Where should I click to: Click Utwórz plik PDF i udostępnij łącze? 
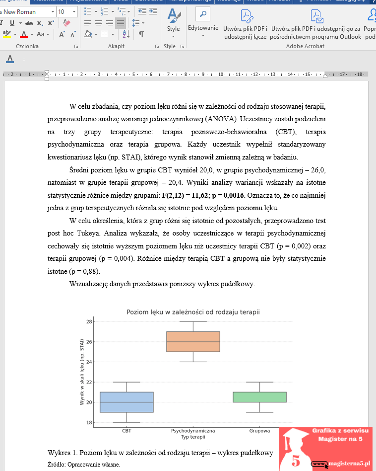pos(245,25)
